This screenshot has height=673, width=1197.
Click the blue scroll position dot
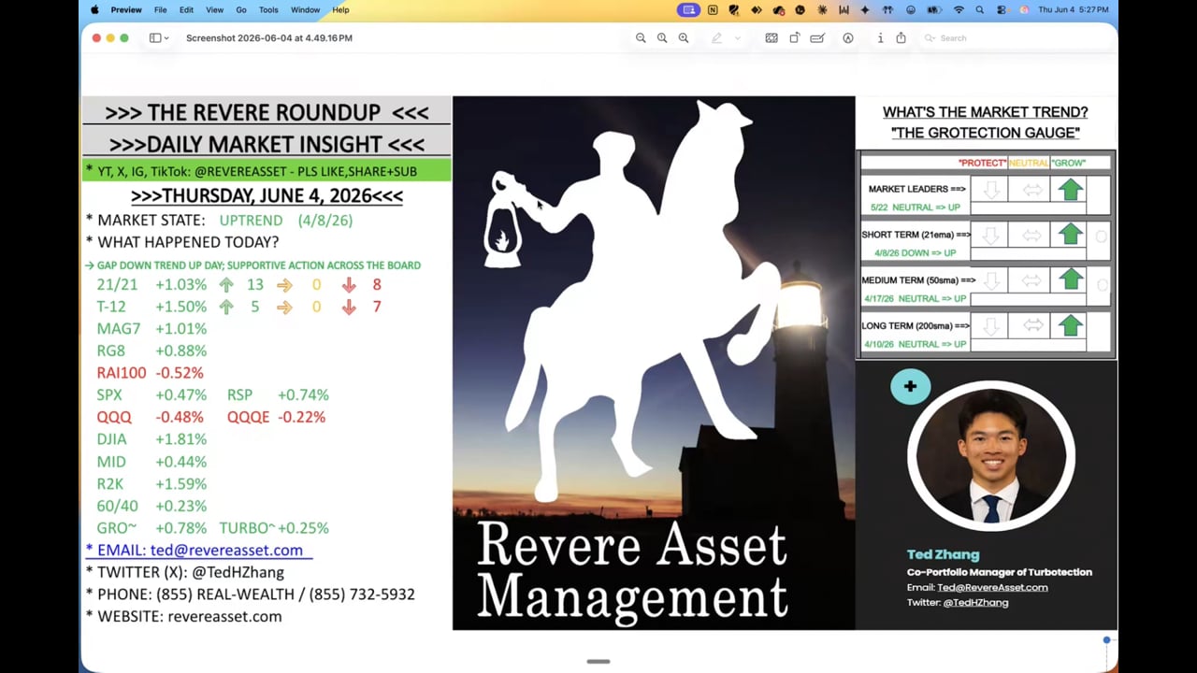(x=1106, y=640)
